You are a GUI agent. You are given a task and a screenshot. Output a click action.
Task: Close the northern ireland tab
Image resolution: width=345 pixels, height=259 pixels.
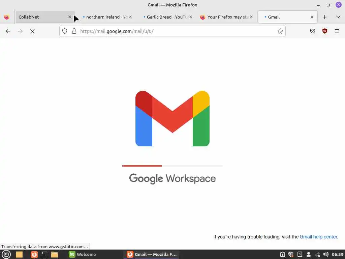pyautogui.click(x=130, y=17)
